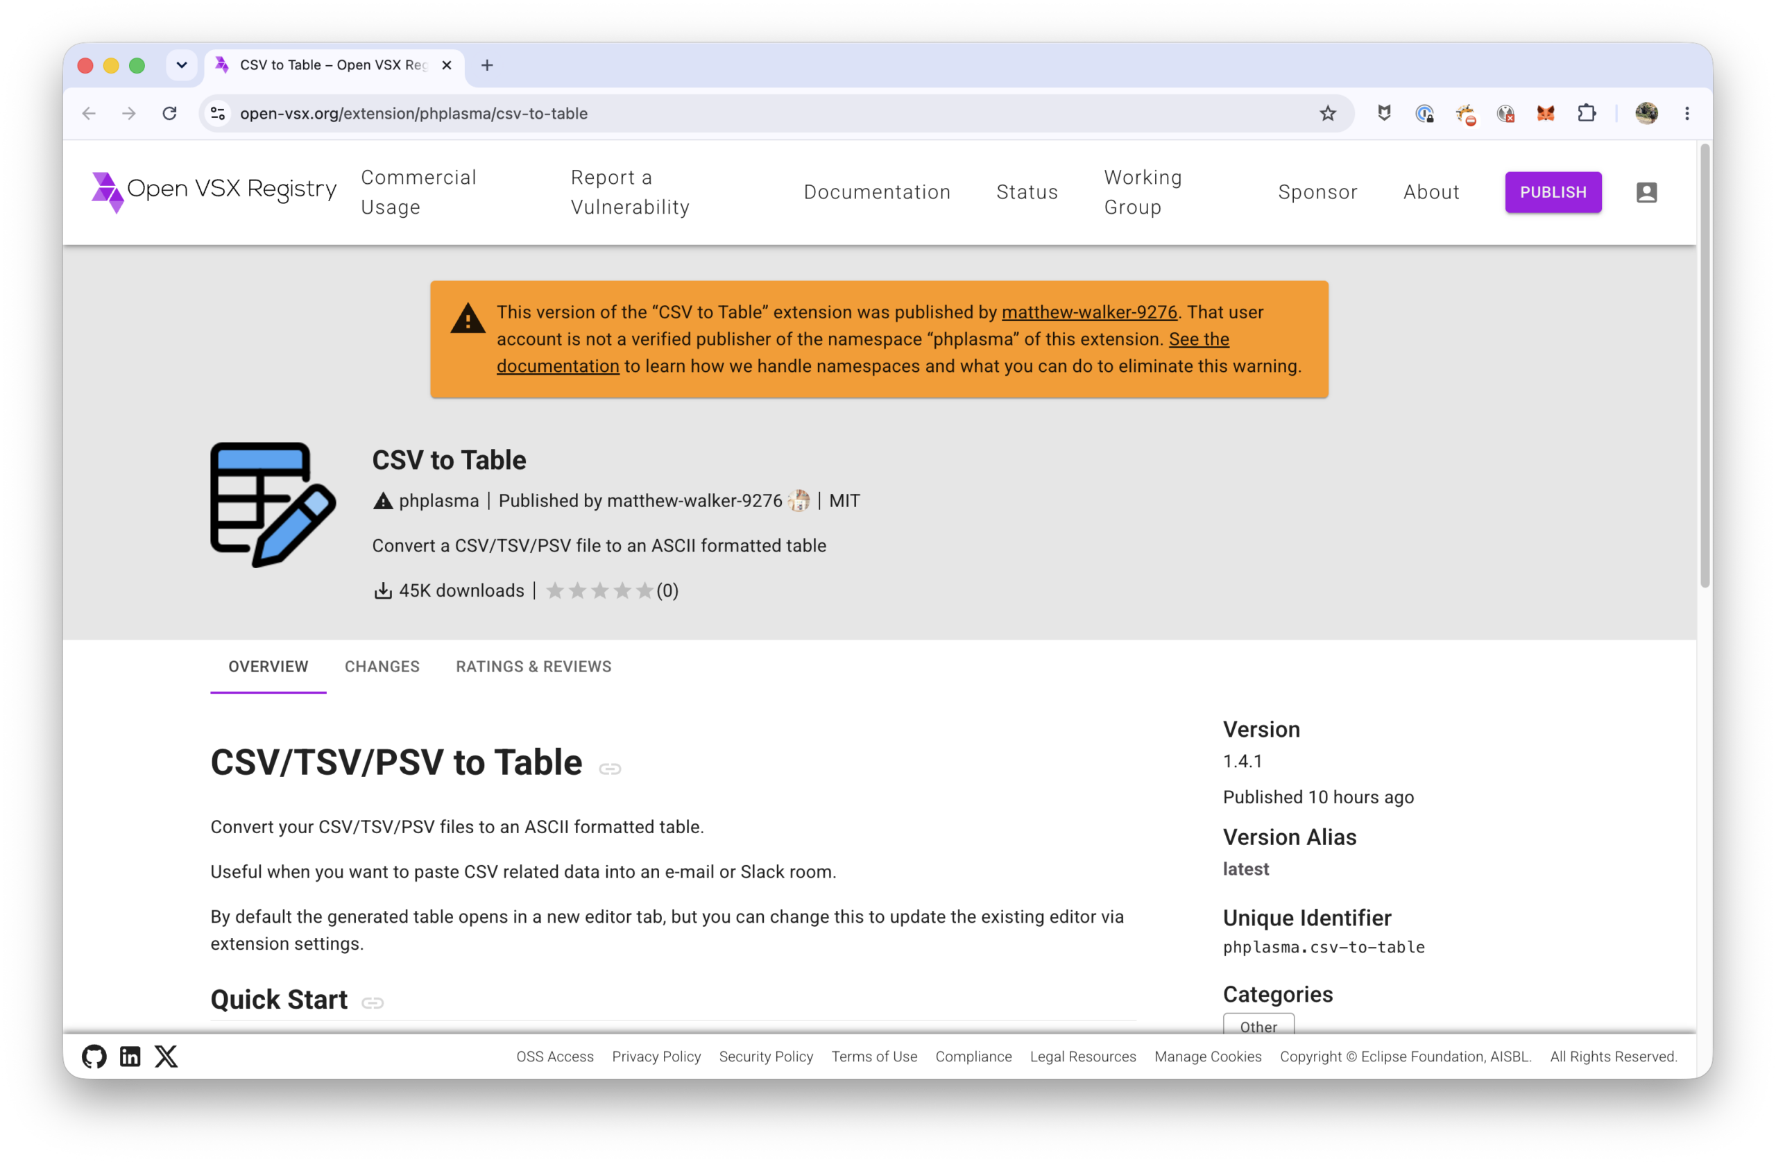
Task: Click the cookie blocker extension icon
Action: pyautogui.click(x=1466, y=114)
